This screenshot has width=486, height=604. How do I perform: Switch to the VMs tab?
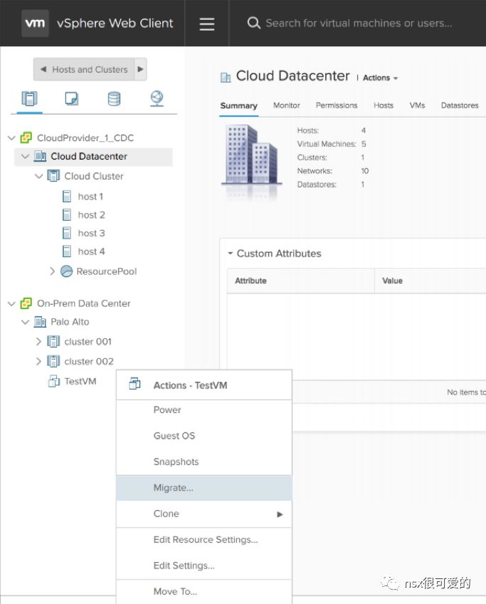417,105
